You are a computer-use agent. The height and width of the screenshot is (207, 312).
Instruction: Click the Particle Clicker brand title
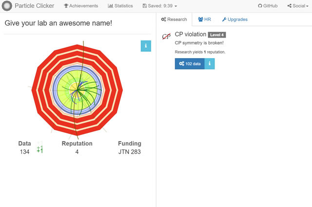pos(35,6)
